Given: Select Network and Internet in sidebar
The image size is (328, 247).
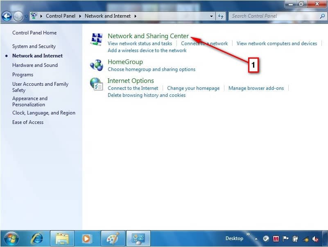Looking at the screenshot, I should (x=37, y=56).
